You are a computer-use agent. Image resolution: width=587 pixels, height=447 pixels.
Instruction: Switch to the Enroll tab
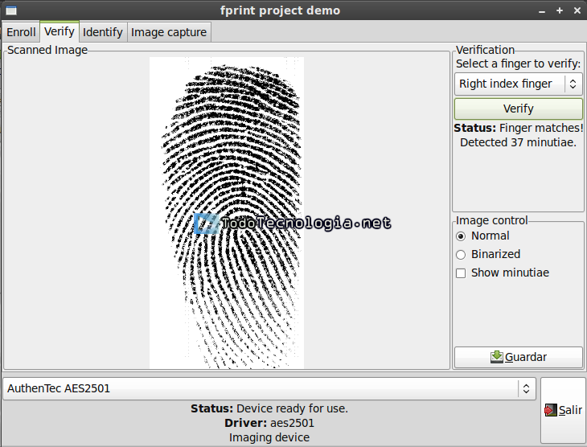pyautogui.click(x=21, y=32)
